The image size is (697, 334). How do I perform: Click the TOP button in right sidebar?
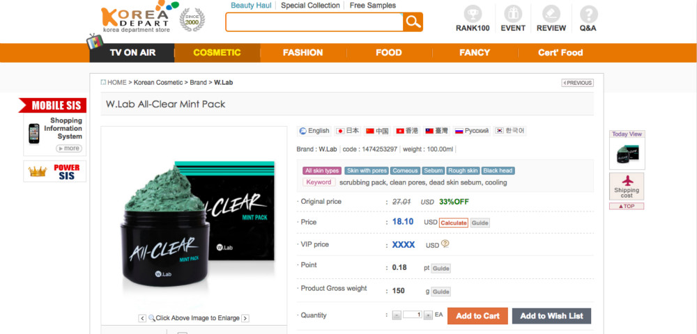tap(627, 206)
